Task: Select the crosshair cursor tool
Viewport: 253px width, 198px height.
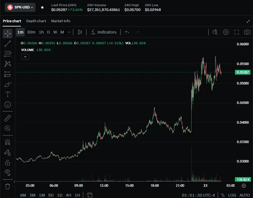Action: 8,34
